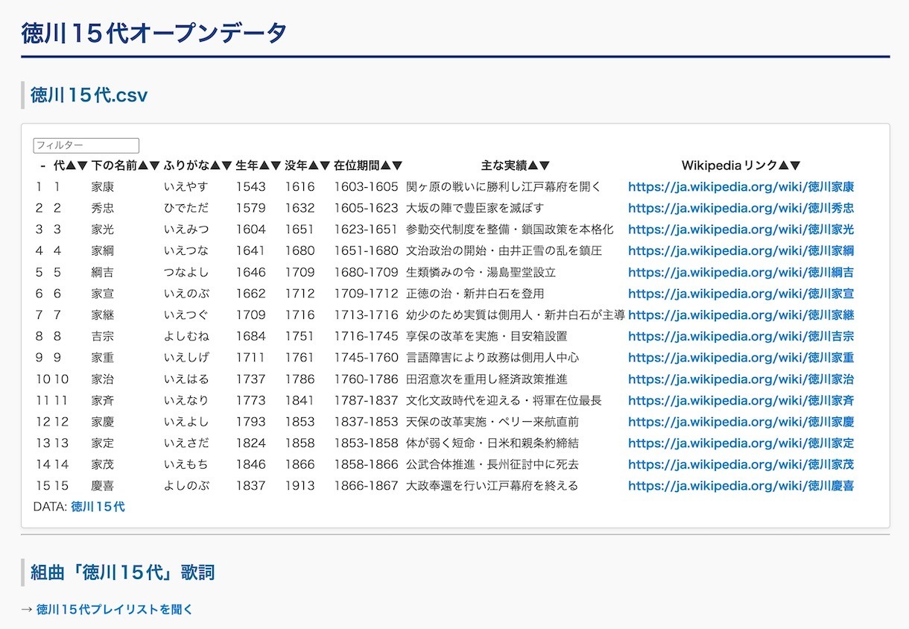Open 徳川15代プレイリストを聞く link

click(x=115, y=609)
